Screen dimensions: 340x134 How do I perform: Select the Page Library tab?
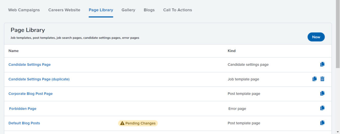[x=101, y=10]
